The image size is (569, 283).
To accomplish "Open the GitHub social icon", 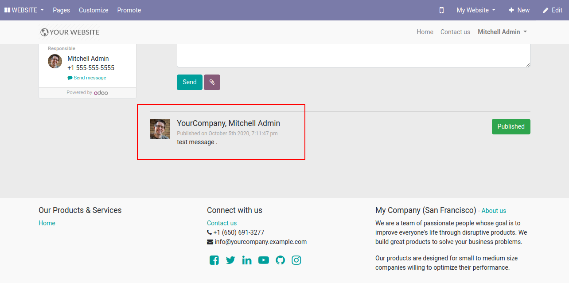I will (280, 260).
